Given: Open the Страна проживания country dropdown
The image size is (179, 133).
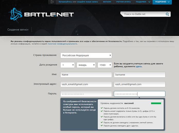Looking at the screenshot, I should click(x=86, y=55).
